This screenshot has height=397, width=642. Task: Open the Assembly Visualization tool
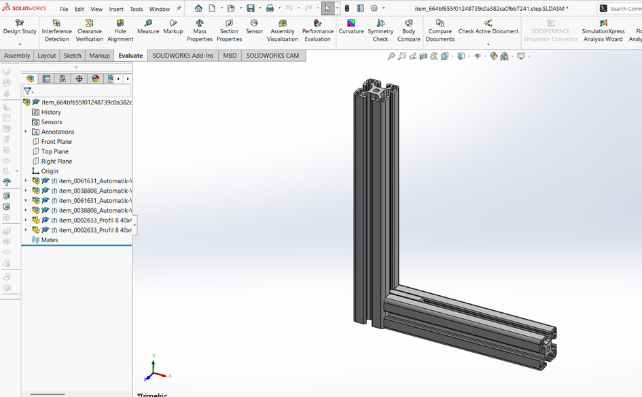pos(283,31)
